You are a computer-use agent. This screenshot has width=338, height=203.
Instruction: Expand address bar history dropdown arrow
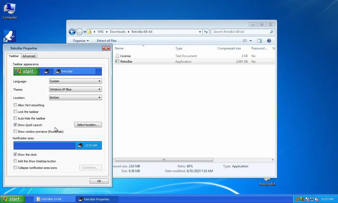tap(200, 32)
